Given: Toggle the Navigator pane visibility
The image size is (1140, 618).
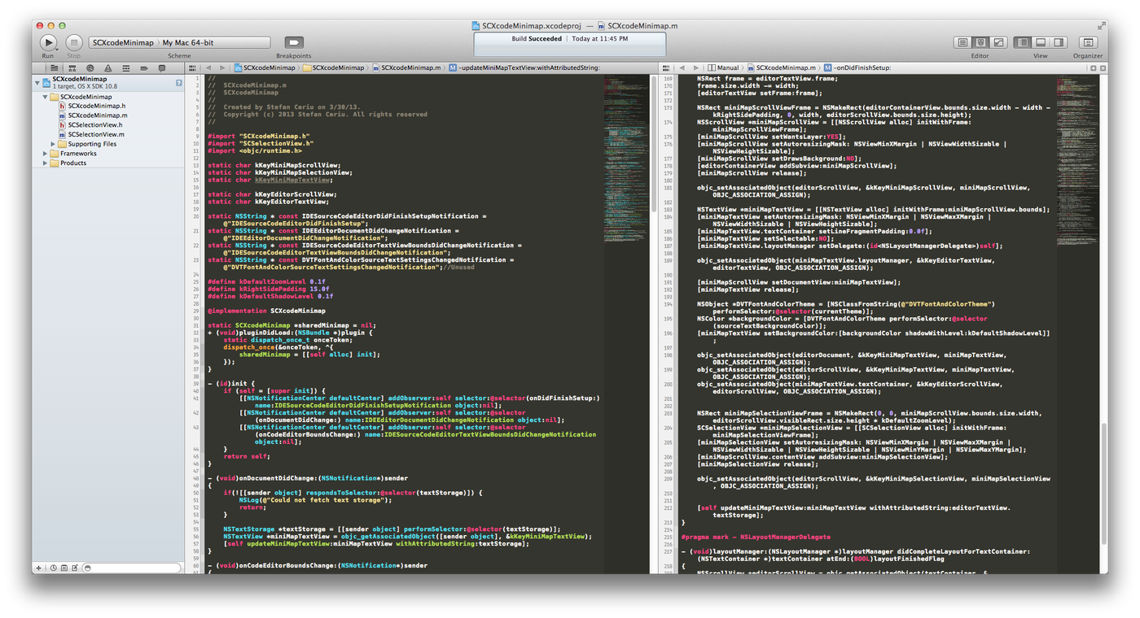Looking at the screenshot, I should 1022,42.
